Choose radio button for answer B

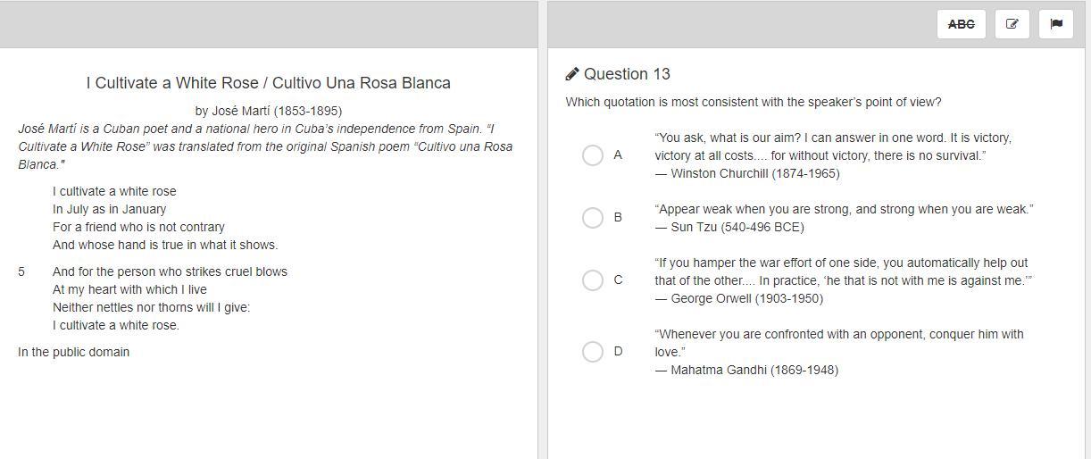click(x=593, y=218)
